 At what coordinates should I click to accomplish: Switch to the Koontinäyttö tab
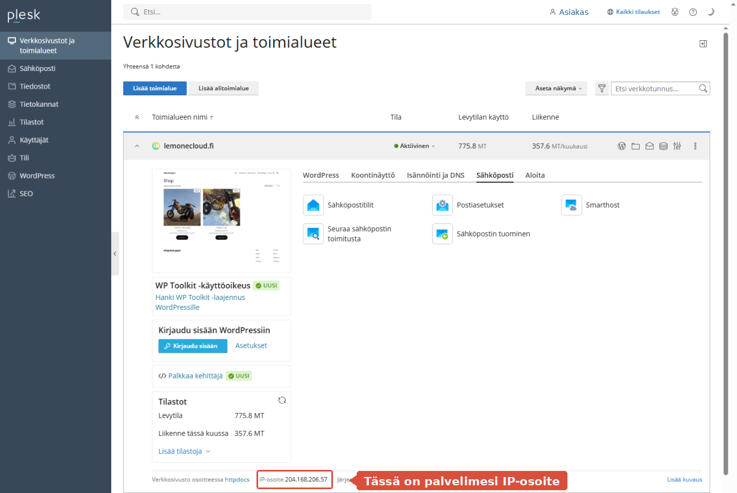click(x=373, y=176)
